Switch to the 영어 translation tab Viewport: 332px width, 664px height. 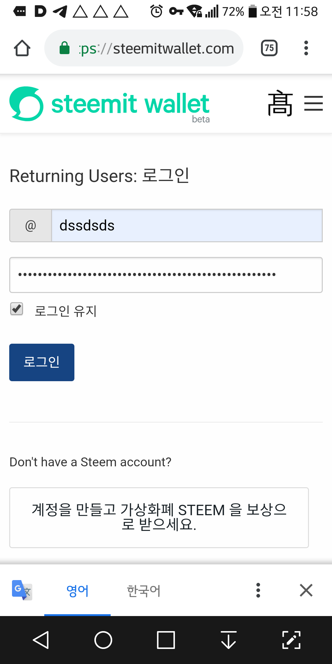click(77, 591)
